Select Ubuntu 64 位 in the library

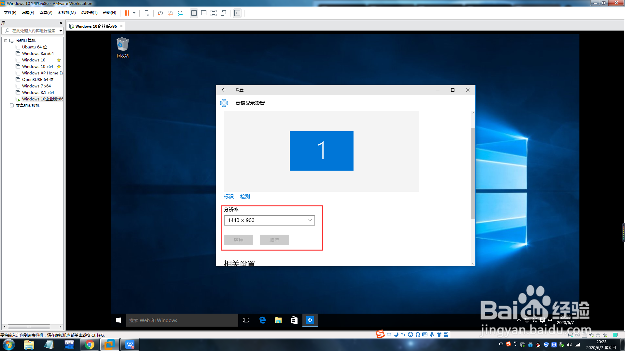click(x=34, y=47)
